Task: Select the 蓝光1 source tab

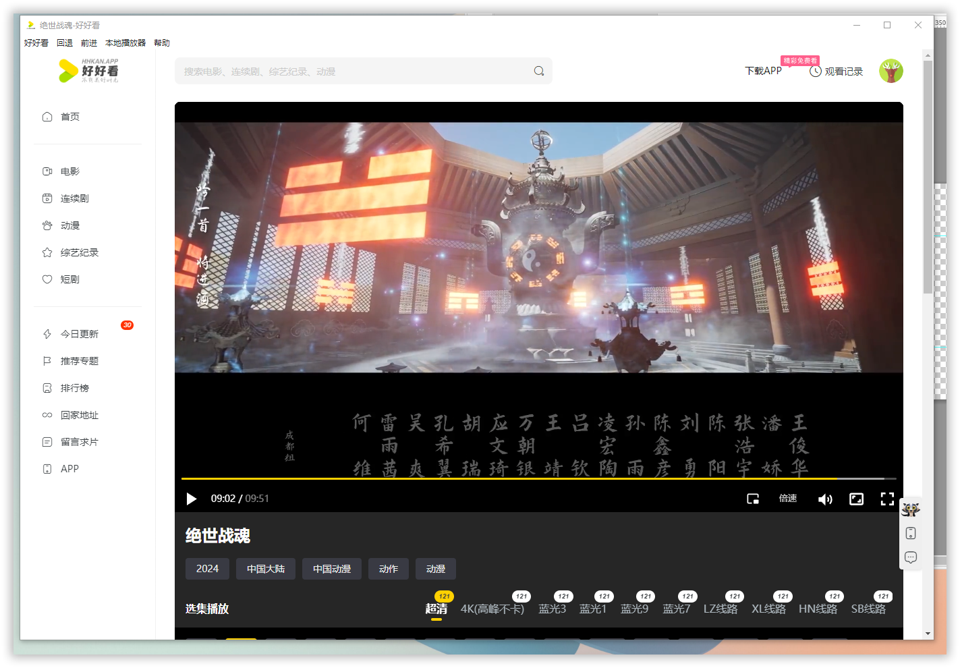Action: click(593, 609)
